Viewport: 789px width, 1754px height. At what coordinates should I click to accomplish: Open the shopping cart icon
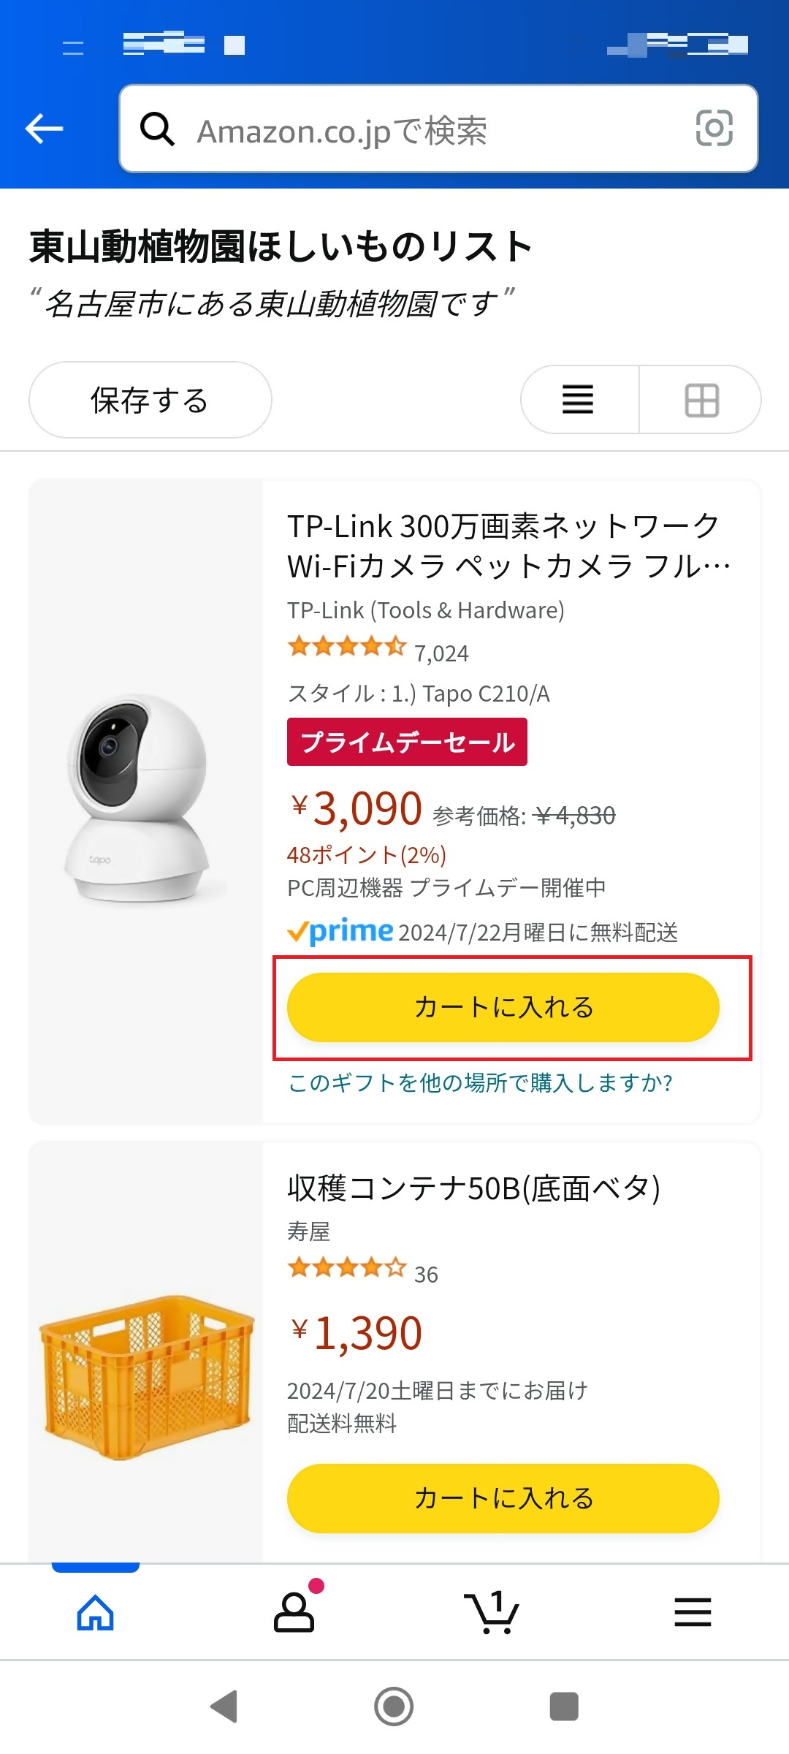[x=492, y=1612]
